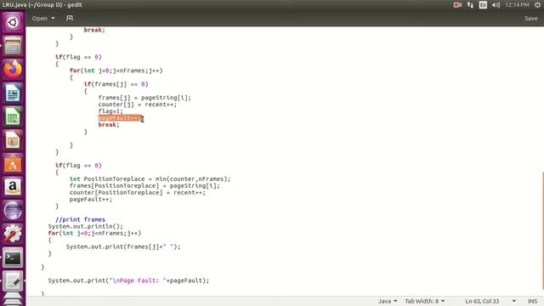Click 'int PositionToreplace = min(counter,nFrames);' line

pyautogui.click(x=150, y=179)
